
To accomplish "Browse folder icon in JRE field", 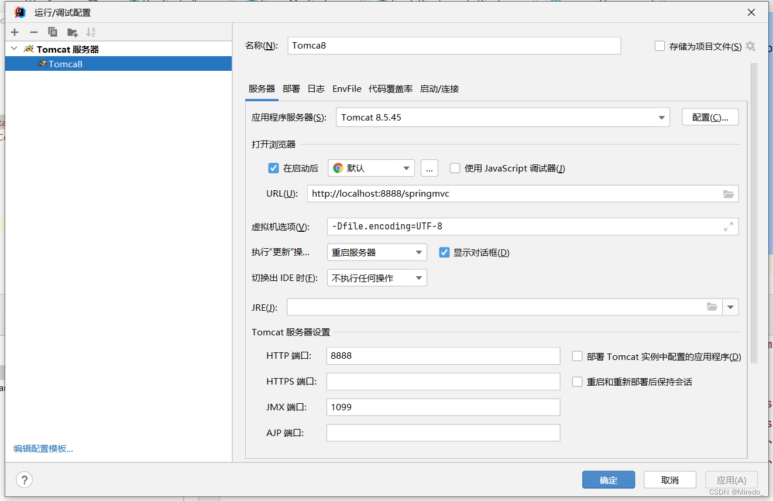I will click(712, 307).
